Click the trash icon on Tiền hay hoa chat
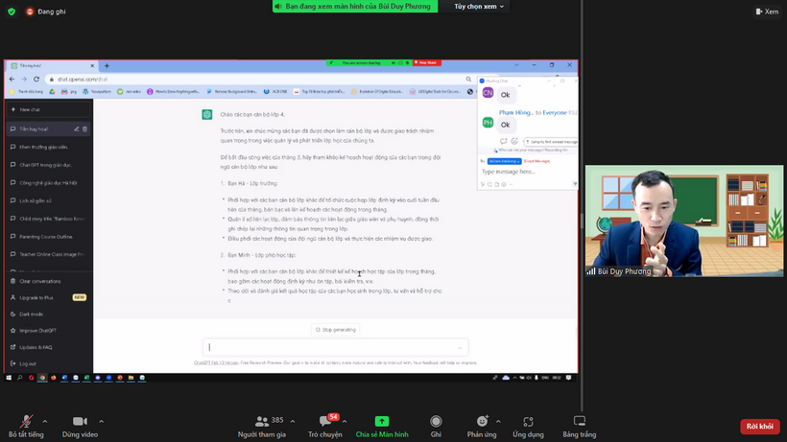This screenshot has height=442, width=787. (84, 128)
